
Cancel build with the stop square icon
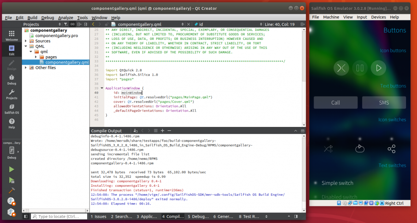click(156, 131)
